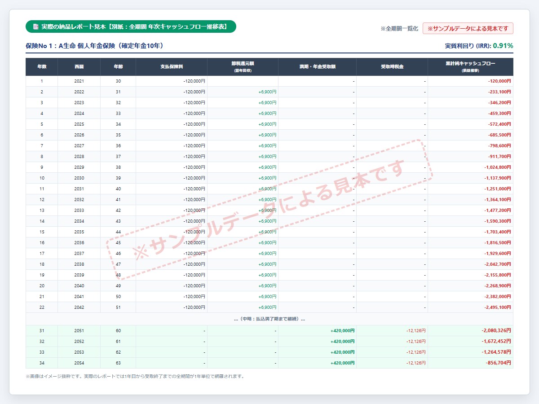Select the ※全期間一覧化 note text
Screen dimensions: 539x404
click(x=399, y=29)
